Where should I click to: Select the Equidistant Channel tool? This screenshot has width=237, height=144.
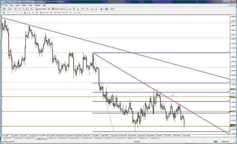pyautogui.click(x=25, y=13)
